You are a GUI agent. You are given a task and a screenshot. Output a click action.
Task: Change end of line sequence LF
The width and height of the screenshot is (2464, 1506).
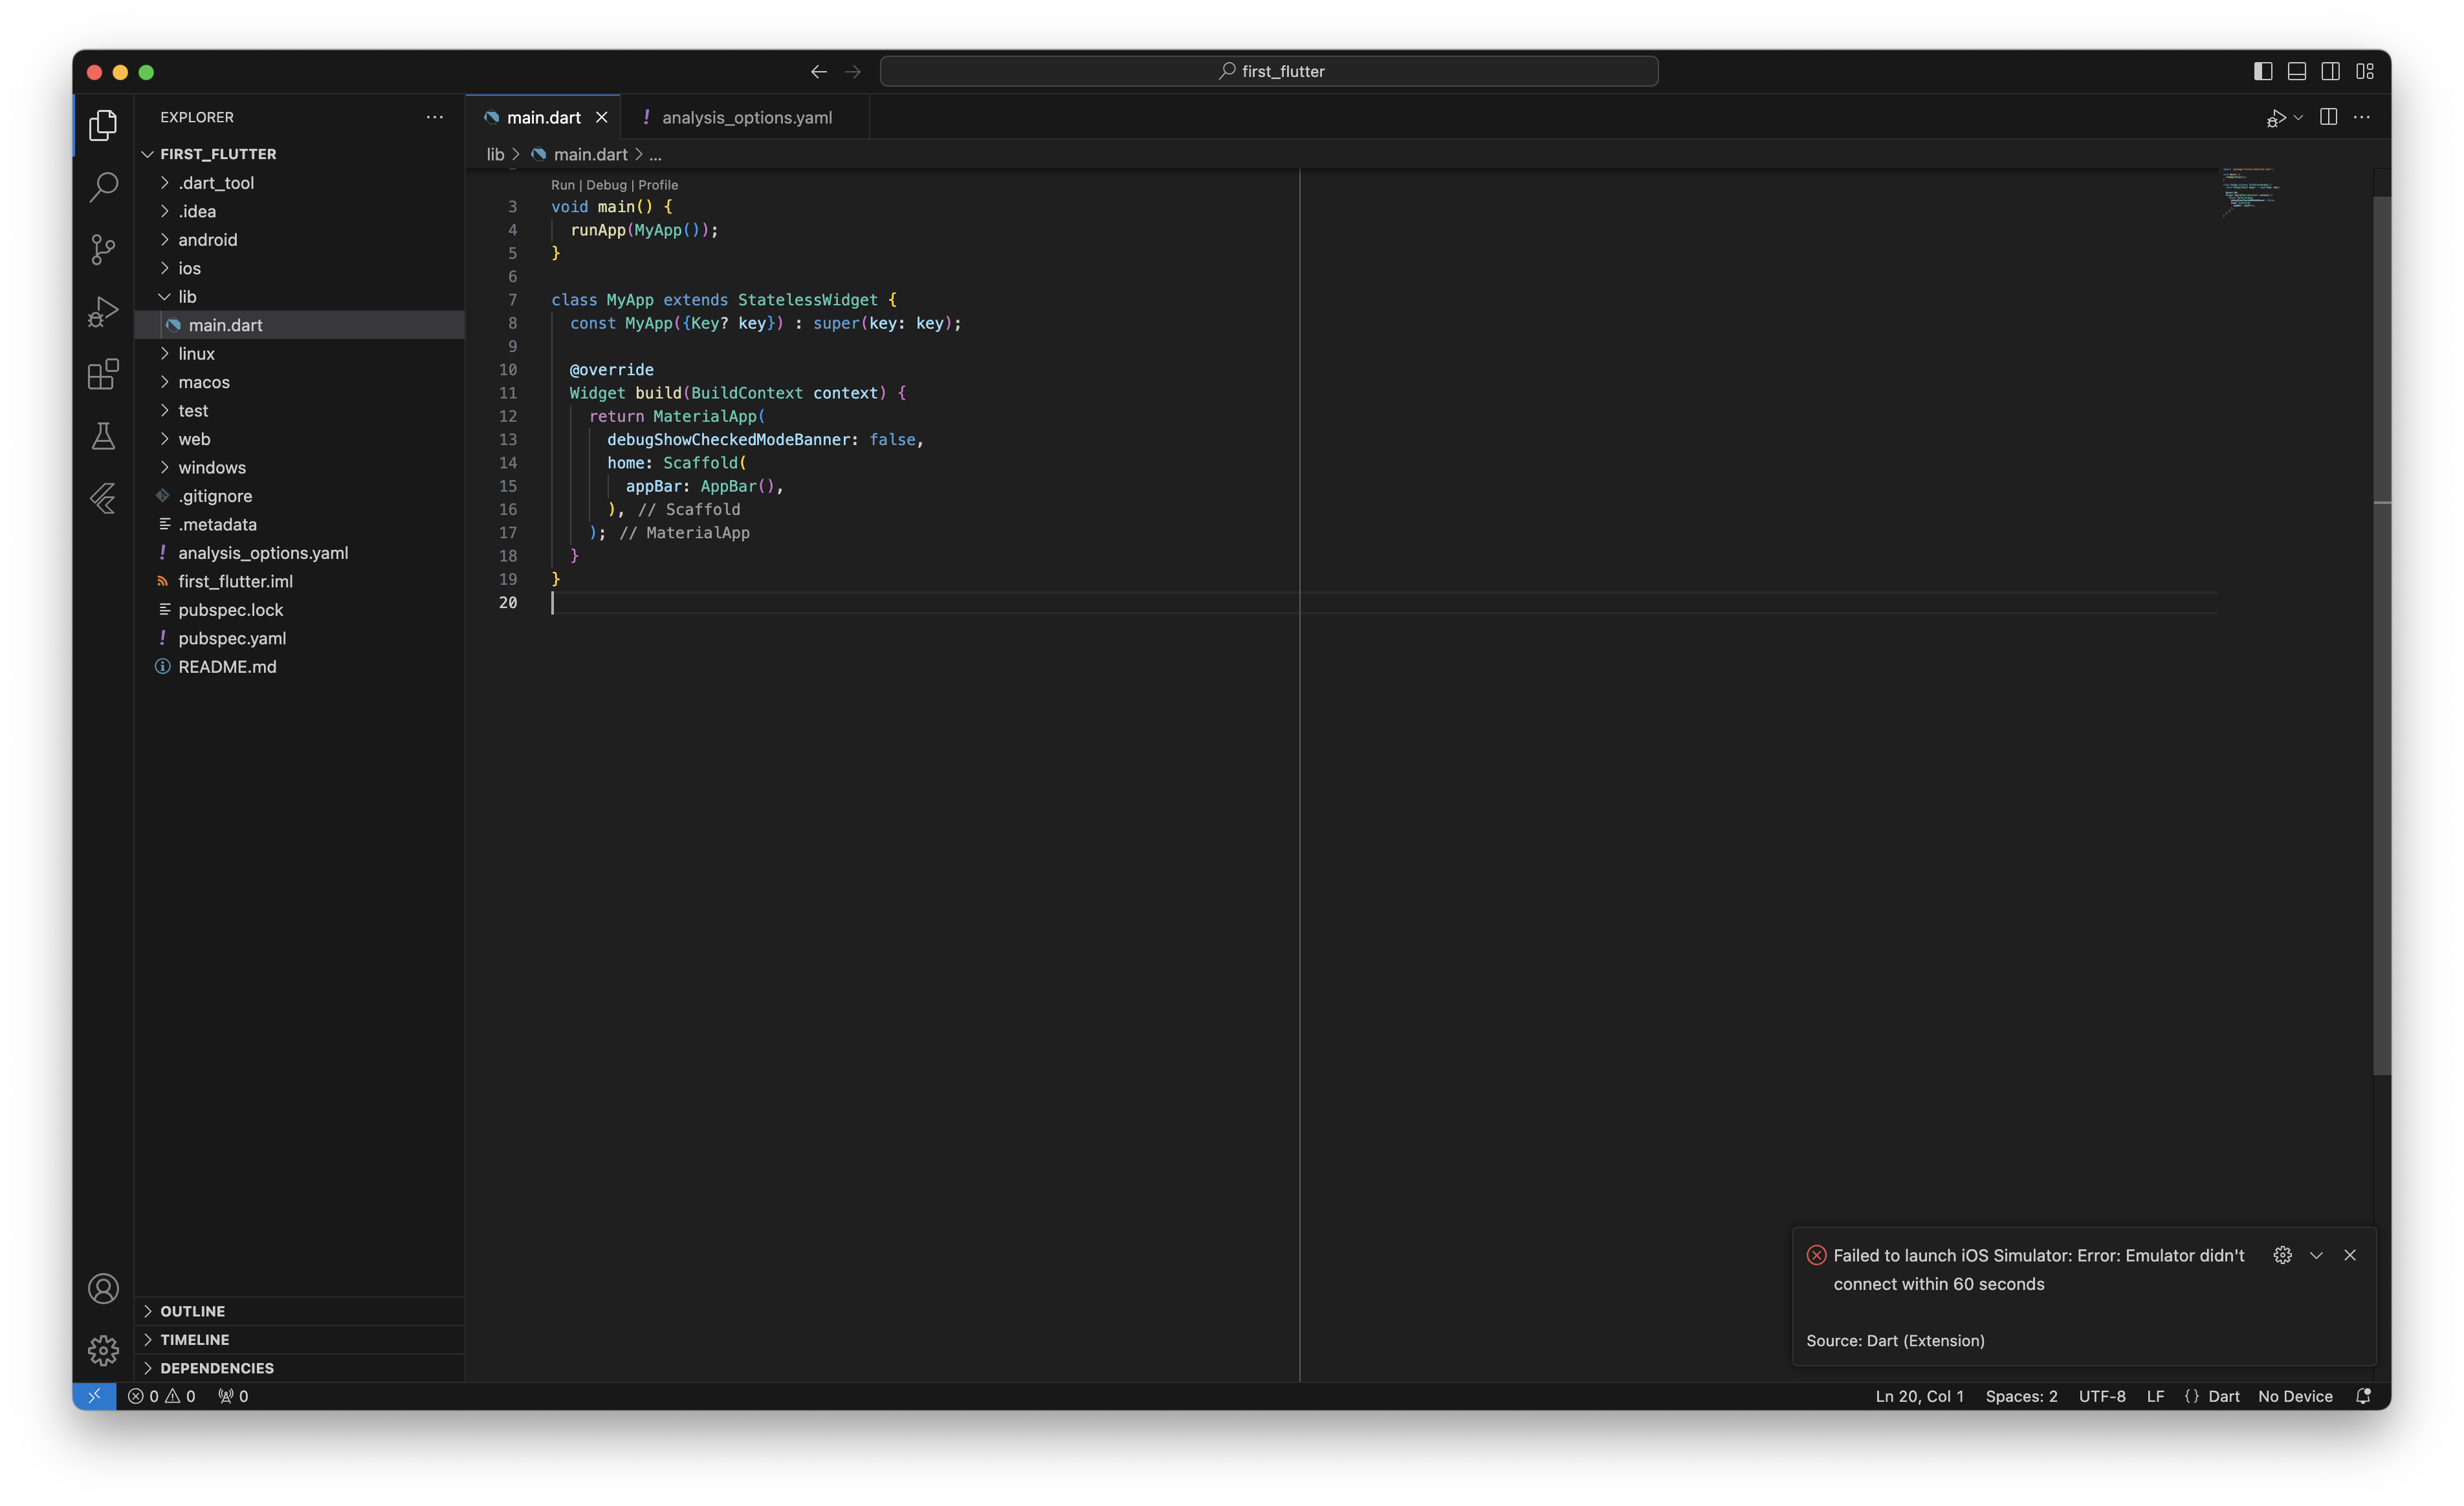pos(2155,1396)
